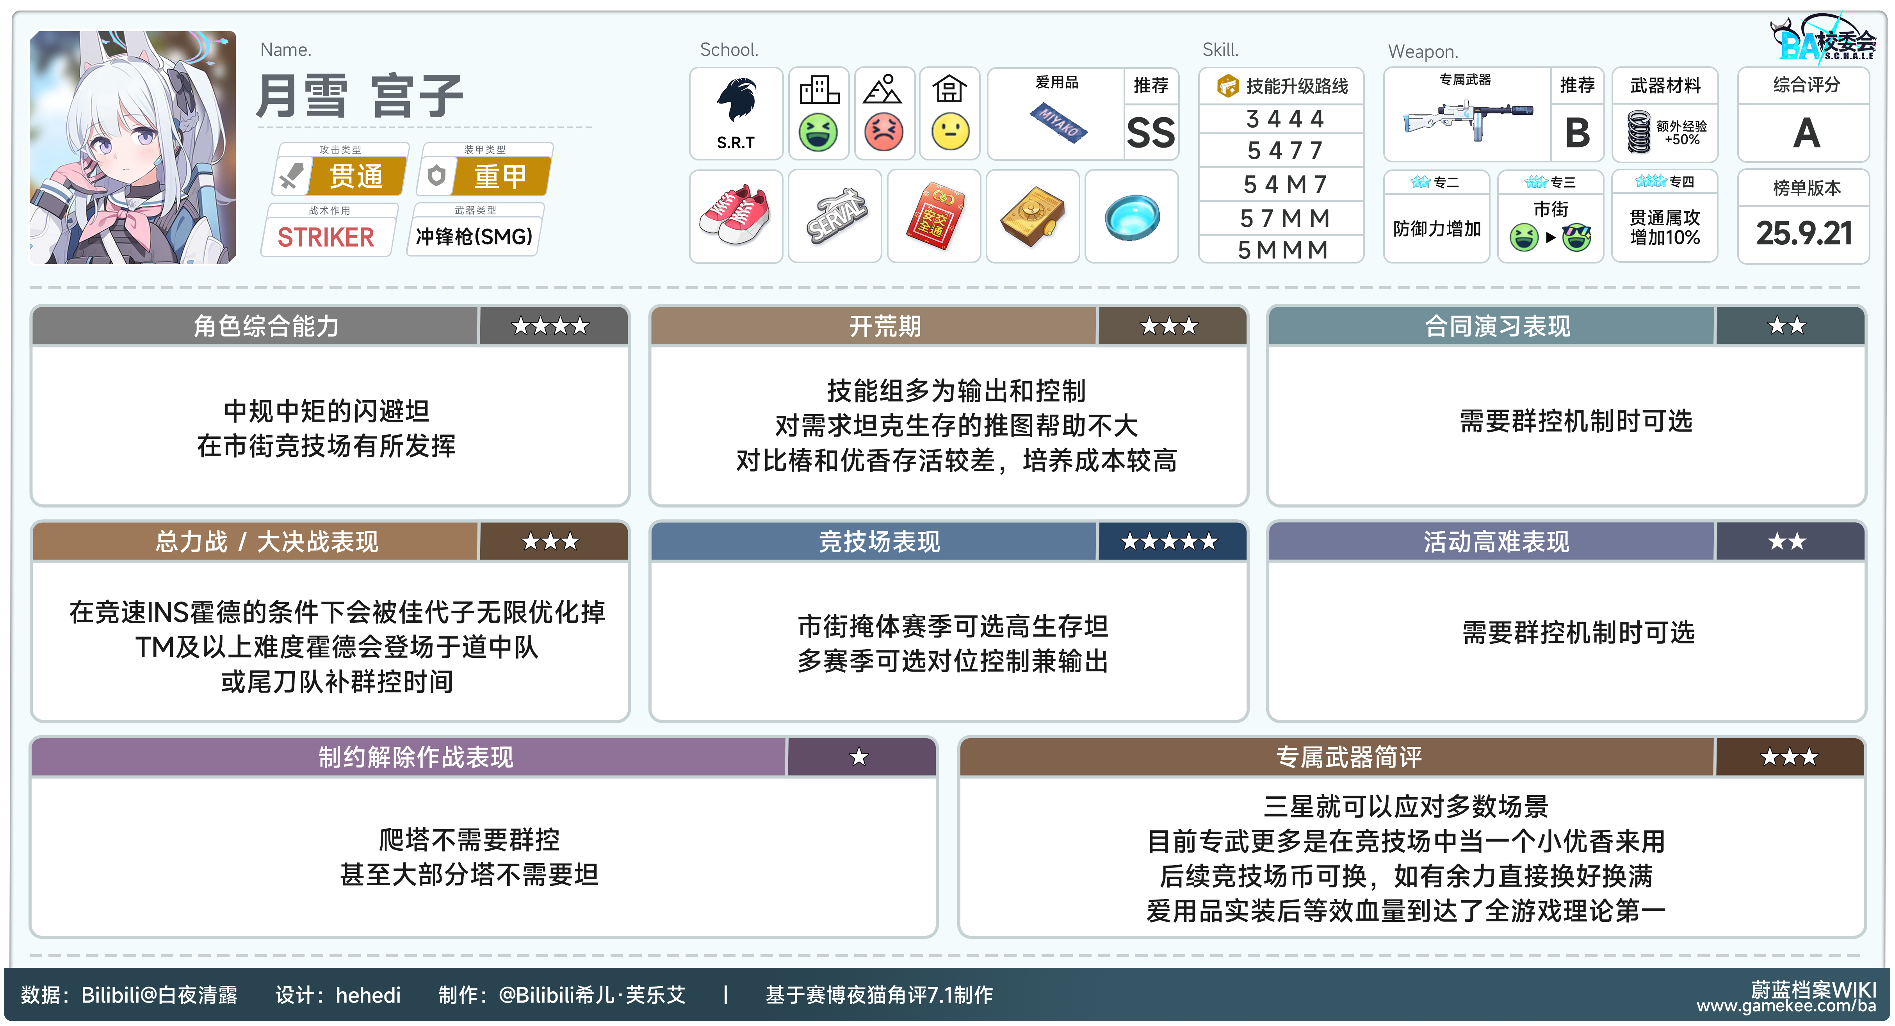Image resolution: width=1895 pixels, height=1026 pixels.
Task: Click the 贯通 attack type badge
Action: pyautogui.click(x=356, y=176)
